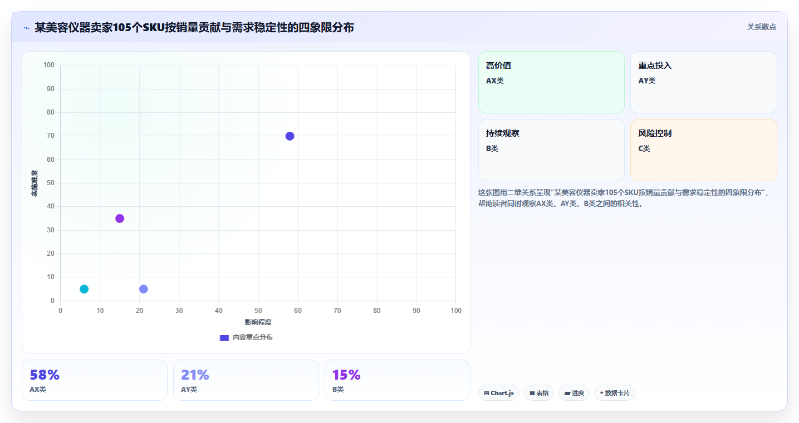
Task: Click the 影响程度 x-axis label
Action: [258, 322]
